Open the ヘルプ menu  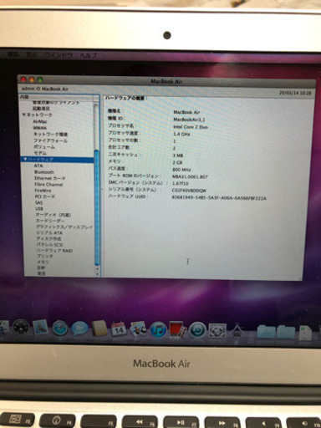tap(89, 55)
